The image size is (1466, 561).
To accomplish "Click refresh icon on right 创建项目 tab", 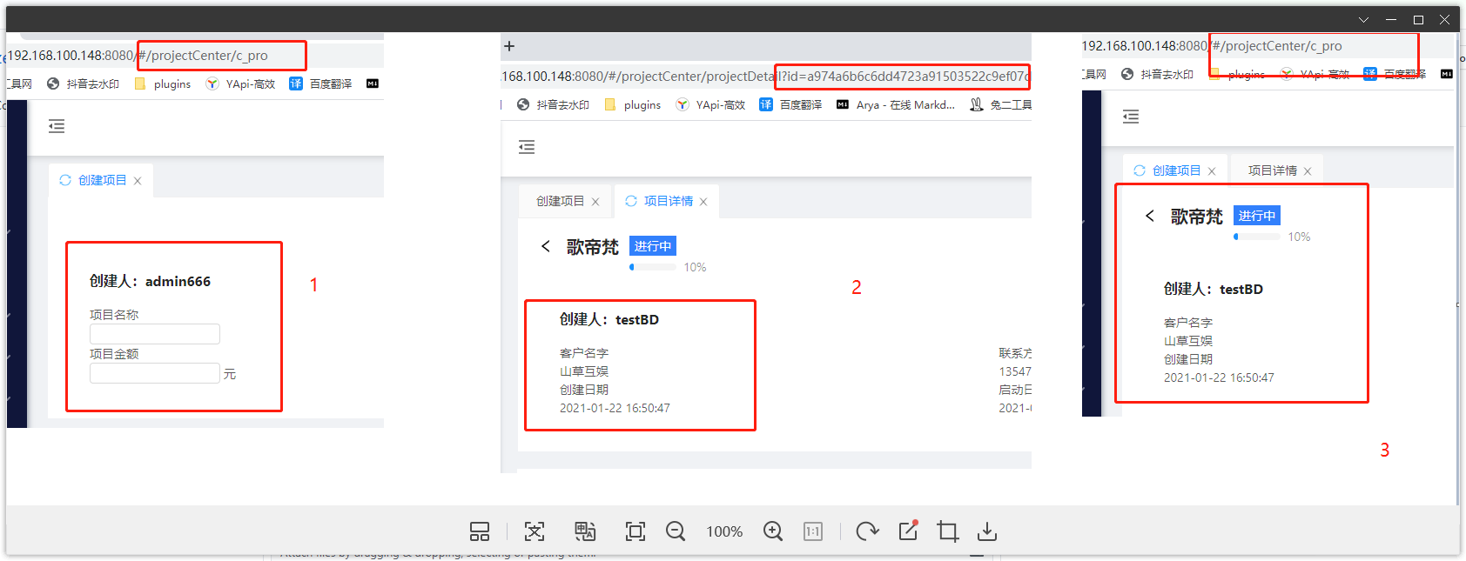I will coord(1140,170).
